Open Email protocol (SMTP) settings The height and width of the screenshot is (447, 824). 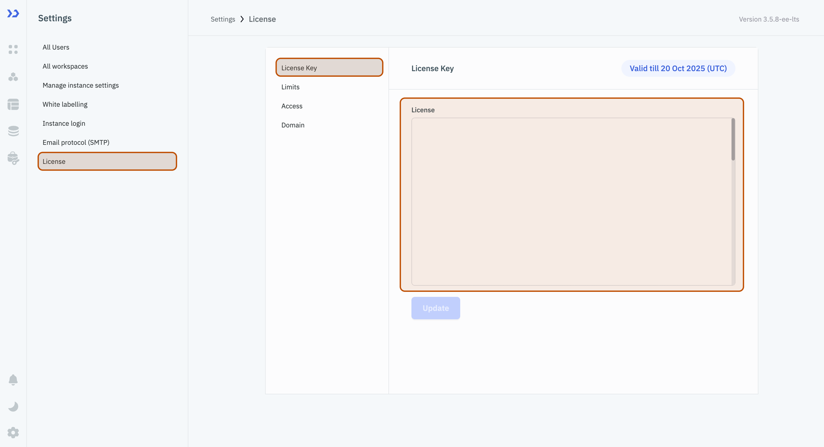click(x=76, y=142)
